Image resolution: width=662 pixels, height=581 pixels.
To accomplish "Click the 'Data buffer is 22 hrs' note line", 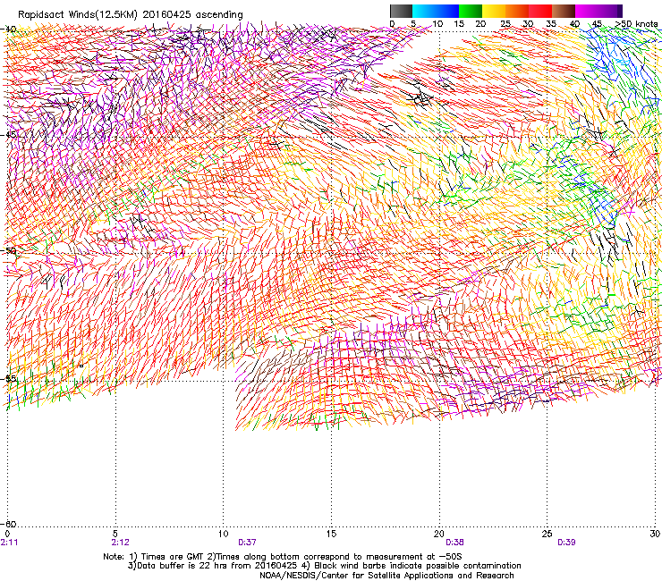I will tap(324, 566).
